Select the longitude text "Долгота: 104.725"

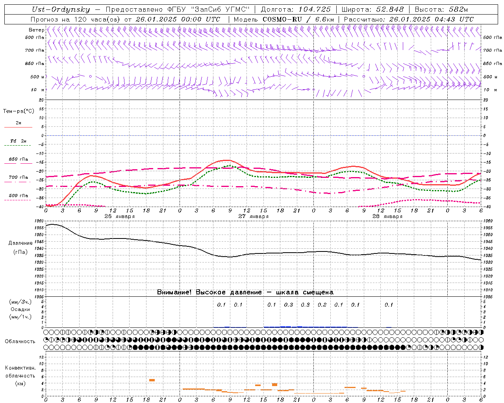(296, 9)
